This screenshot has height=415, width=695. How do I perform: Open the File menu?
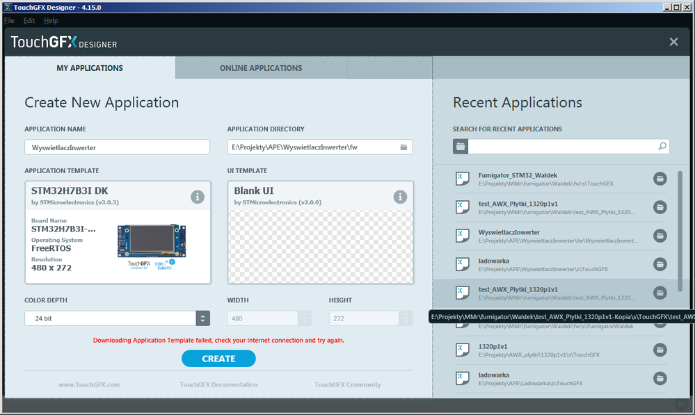tap(9, 20)
